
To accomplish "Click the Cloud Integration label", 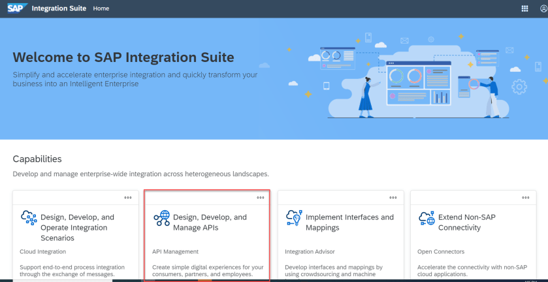I will 42,251.
